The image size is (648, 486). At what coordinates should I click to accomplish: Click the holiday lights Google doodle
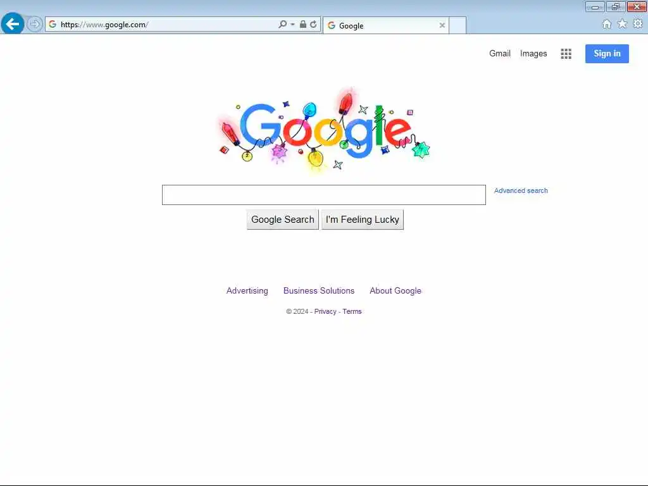(324, 130)
